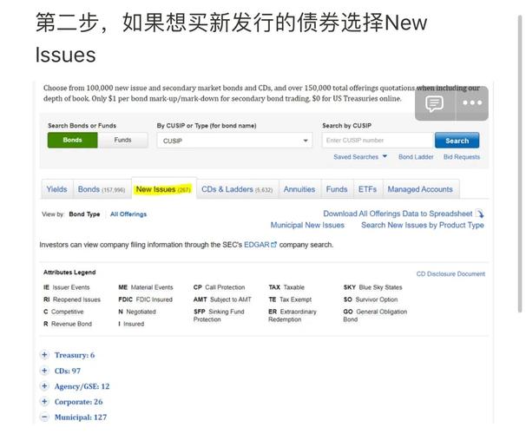Click the Attributes Legend heading
Viewport: 526px width, 434px height.
[x=69, y=273]
